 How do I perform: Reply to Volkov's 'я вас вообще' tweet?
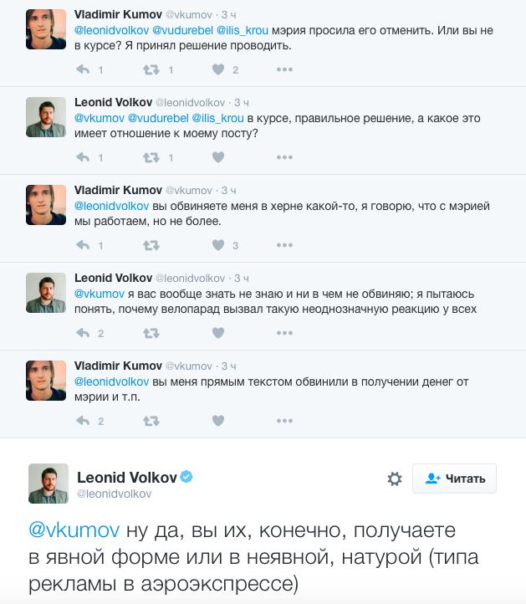tap(83, 333)
